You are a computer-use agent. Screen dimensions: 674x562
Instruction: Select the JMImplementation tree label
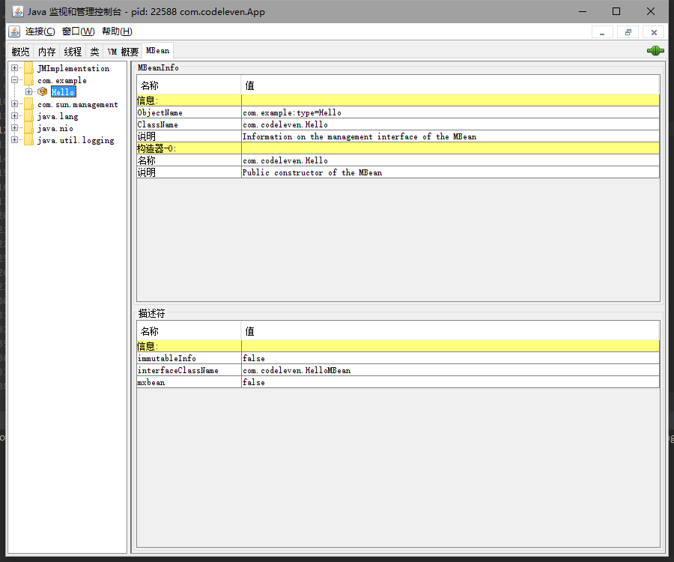click(x=73, y=68)
